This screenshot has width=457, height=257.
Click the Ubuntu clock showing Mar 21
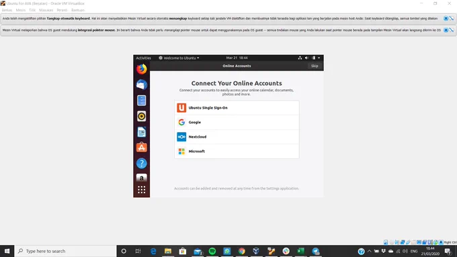(237, 58)
